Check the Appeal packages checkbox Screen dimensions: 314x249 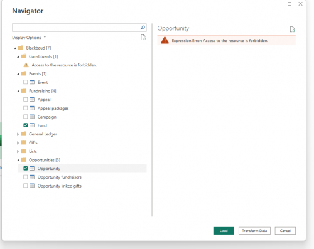pyautogui.click(x=26, y=108)
